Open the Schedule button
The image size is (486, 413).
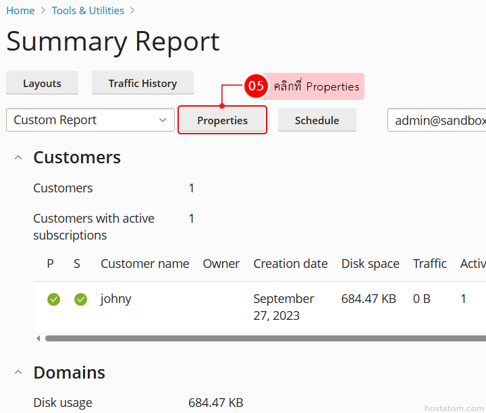tap(317, 120)
